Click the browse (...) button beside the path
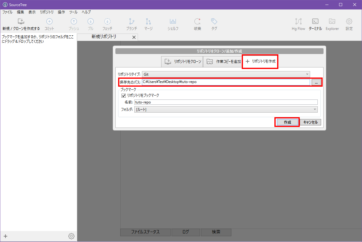Viewport: 362px width, 242px height. pos(316,82)
